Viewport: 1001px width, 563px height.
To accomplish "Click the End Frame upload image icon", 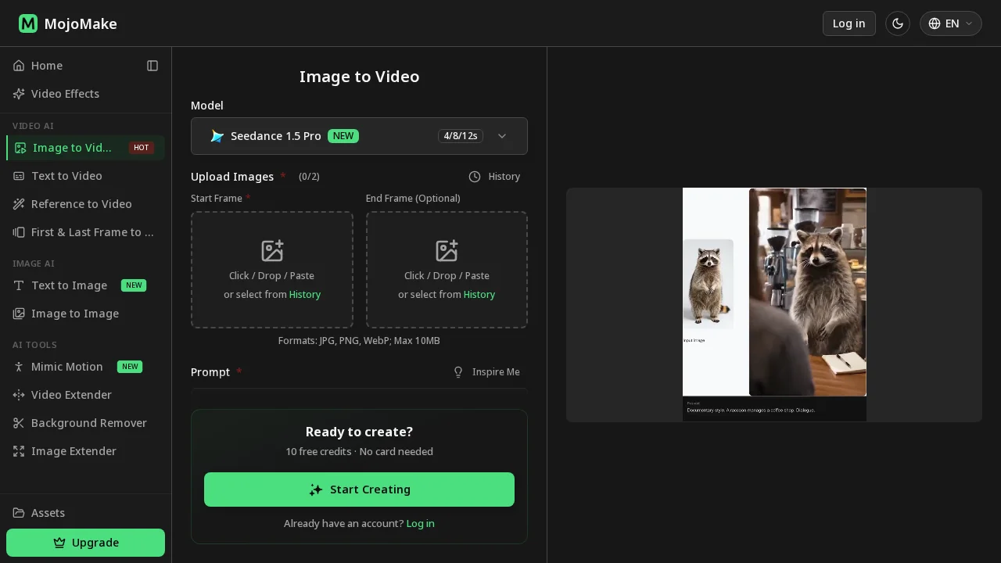I will click(x=447, y=251).
